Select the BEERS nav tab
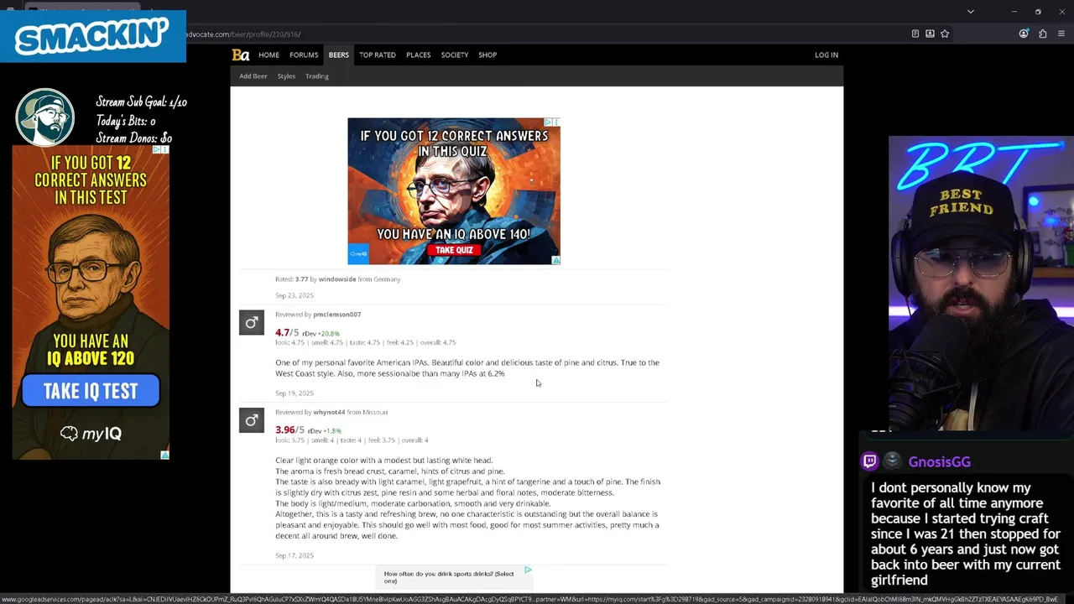 click(339, 55)
